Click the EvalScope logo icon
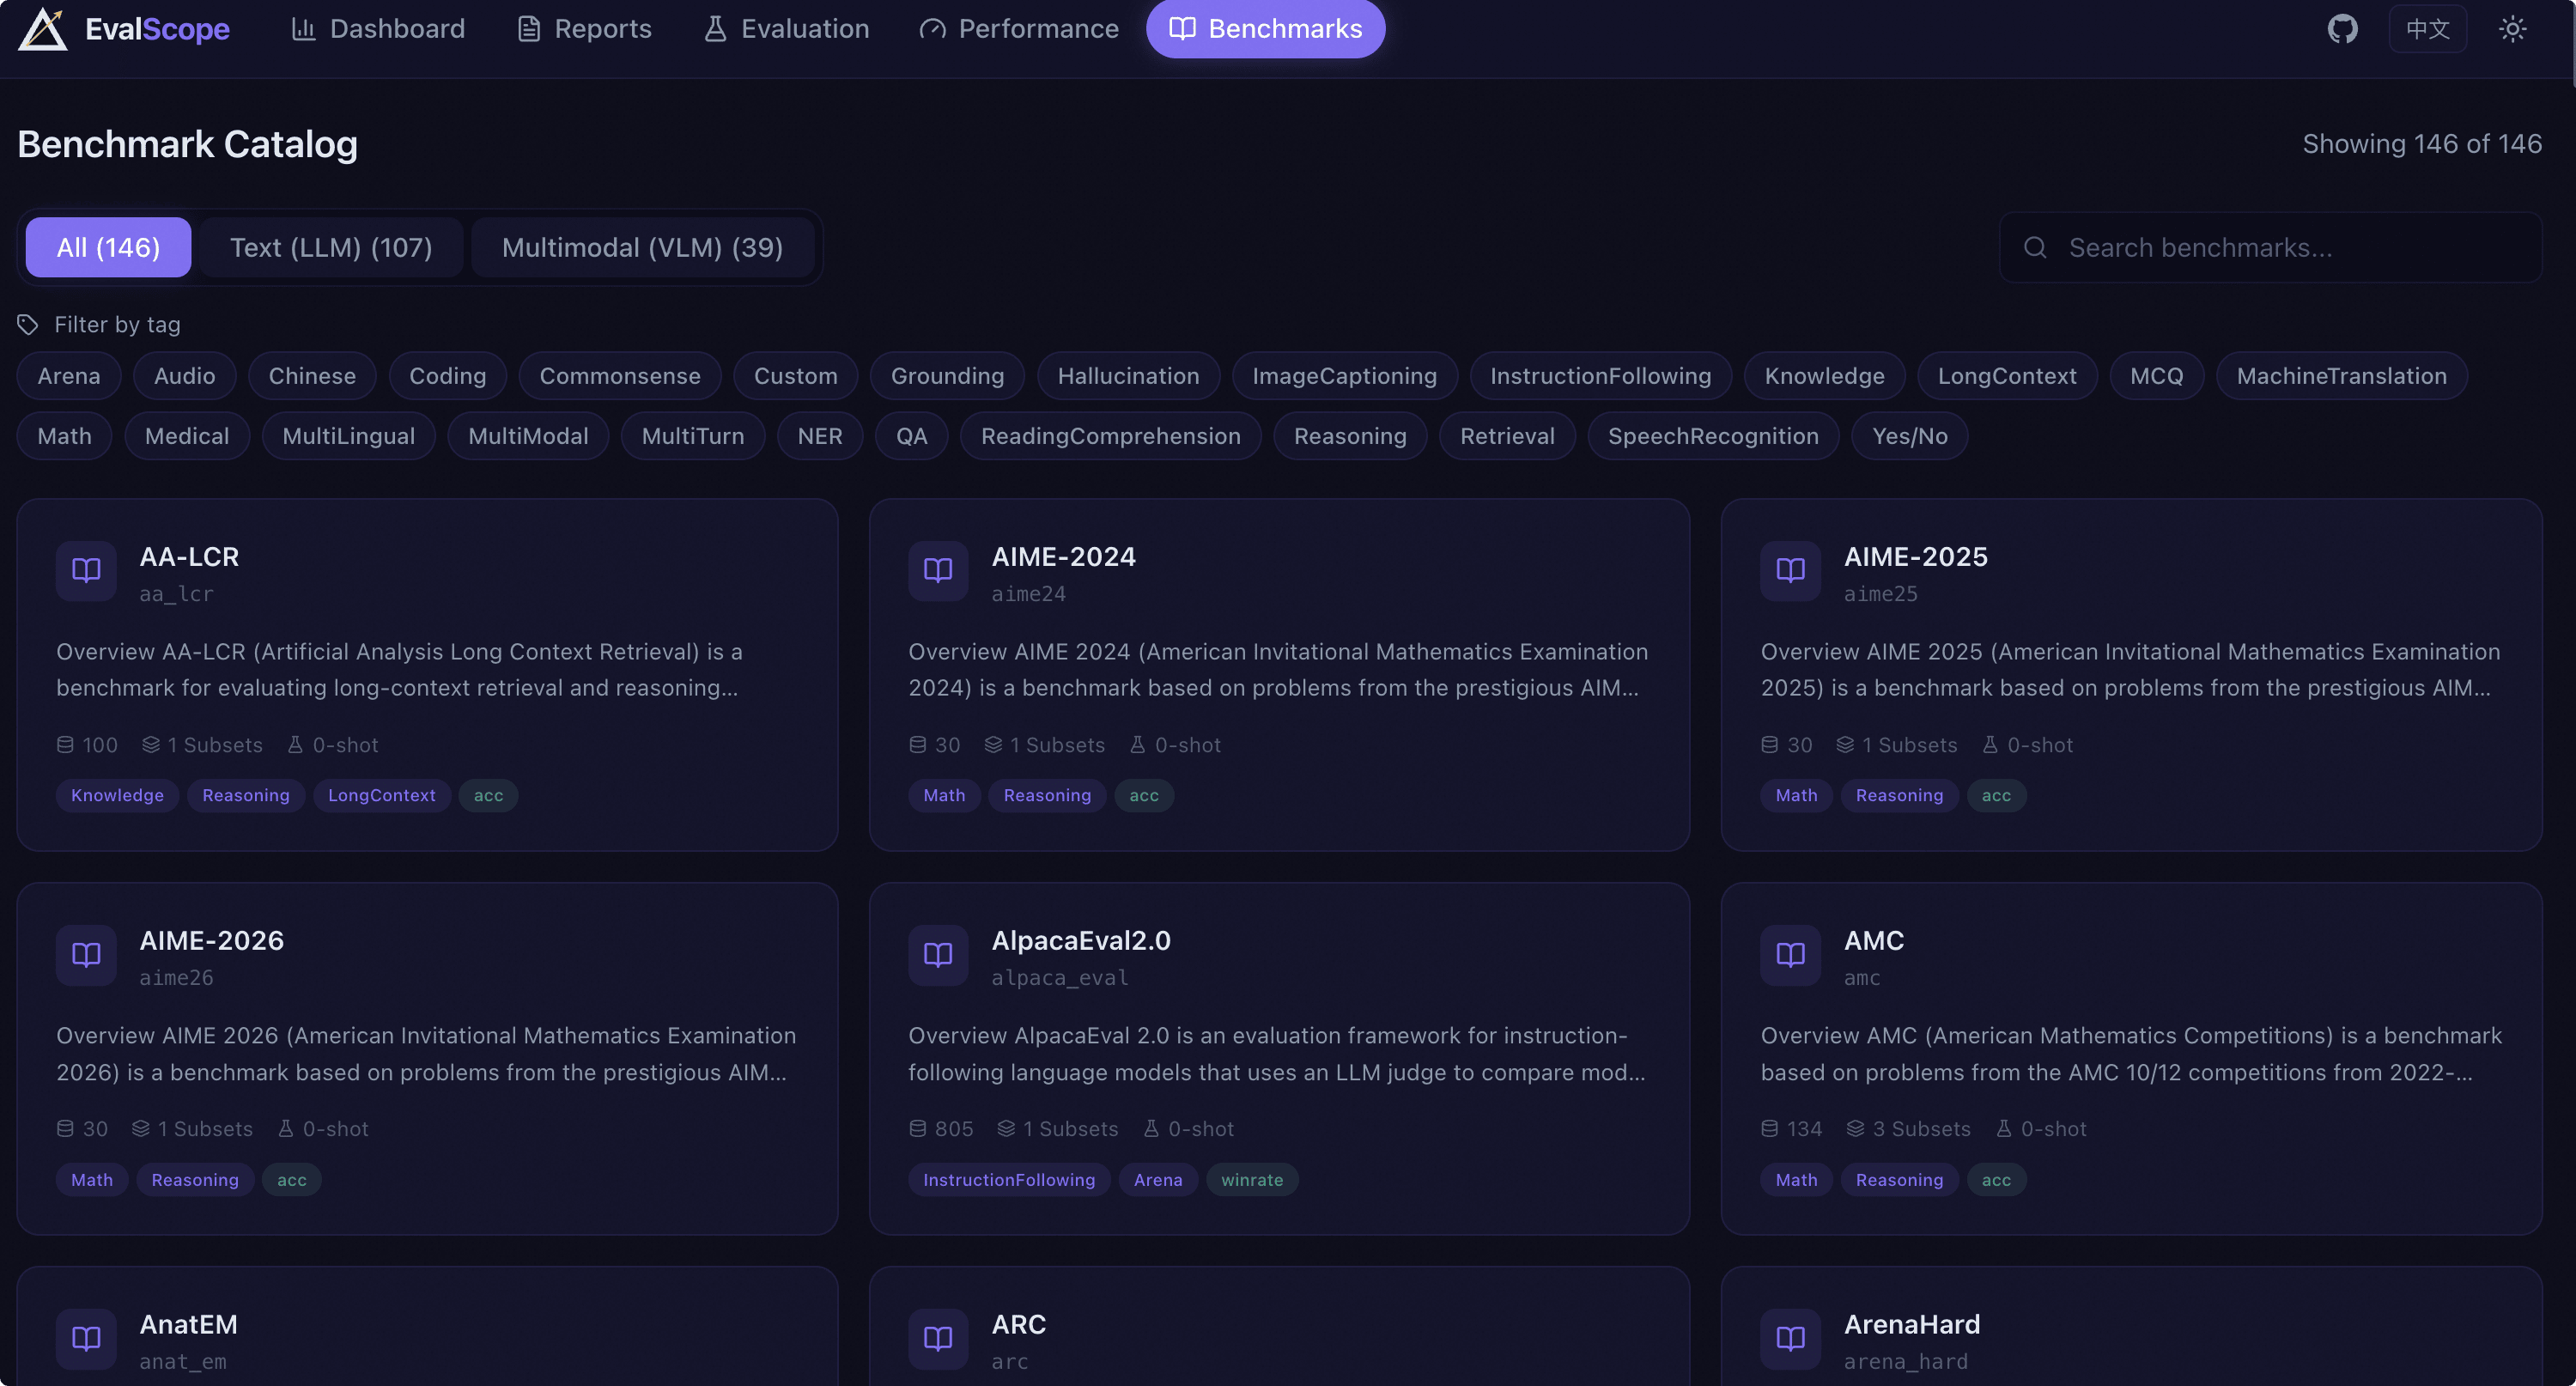The height and width of the screenshot is (1386, 2576). [x=43, y=29]
